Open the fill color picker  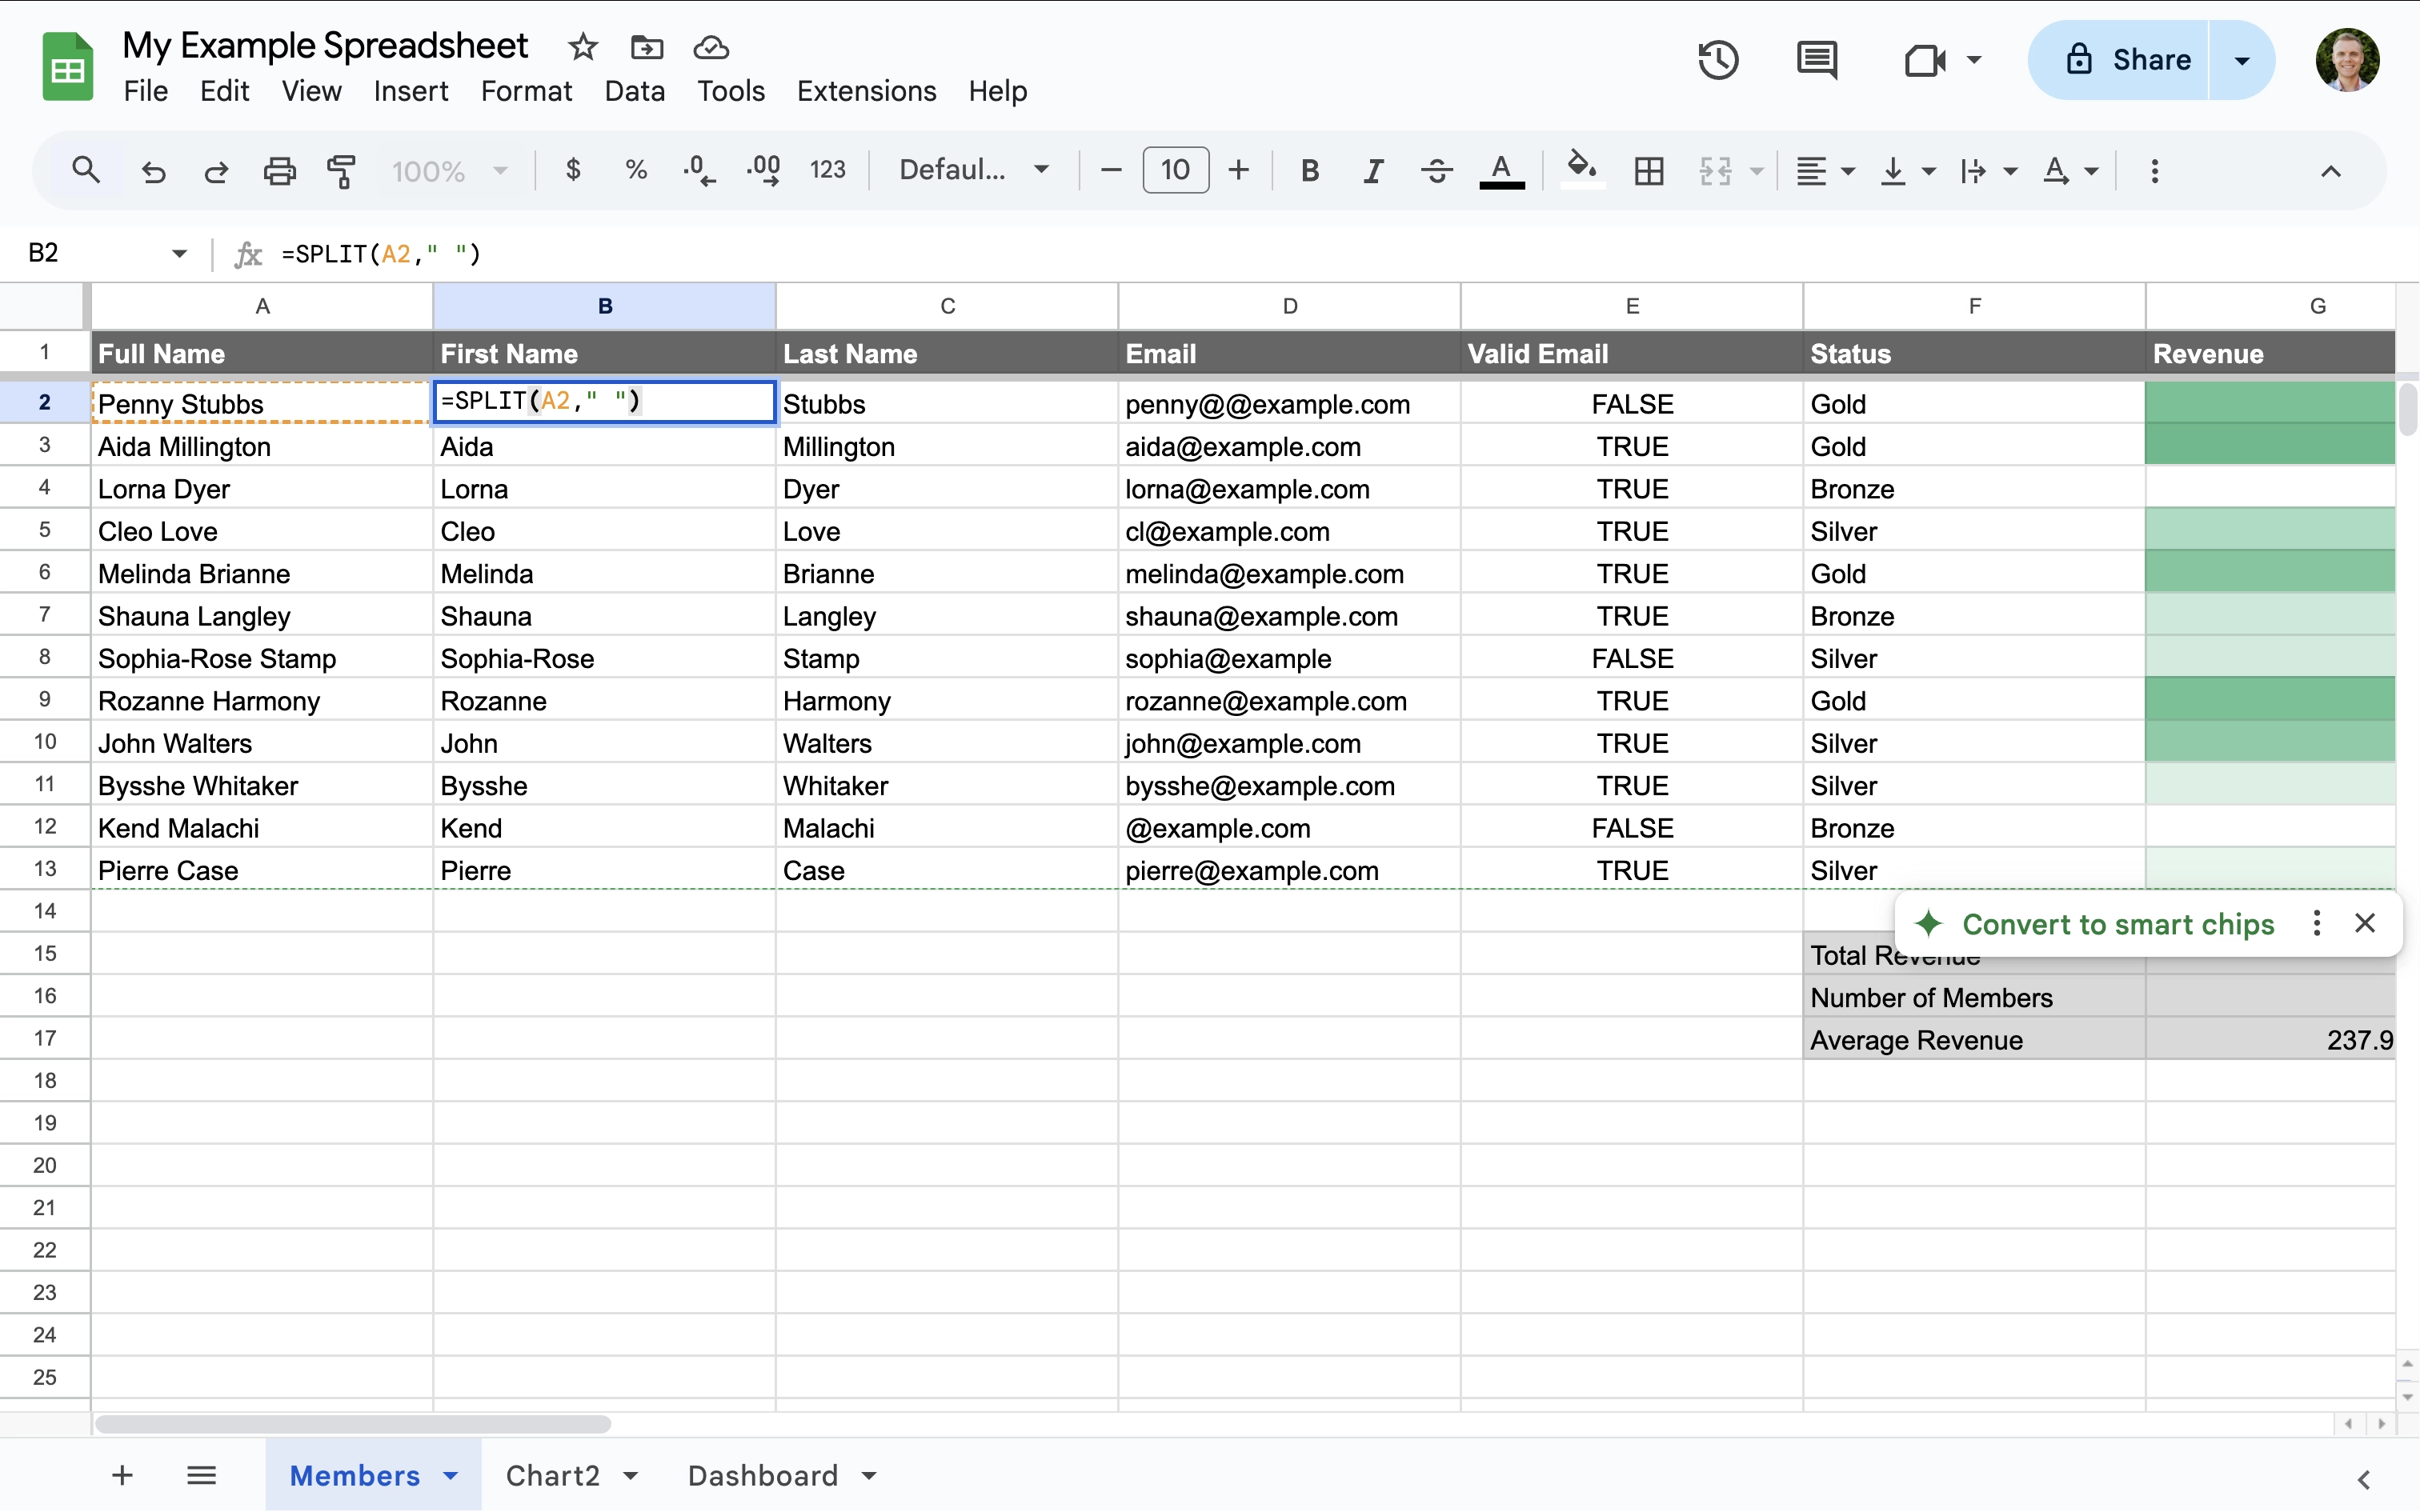[x=1580, y=170]
